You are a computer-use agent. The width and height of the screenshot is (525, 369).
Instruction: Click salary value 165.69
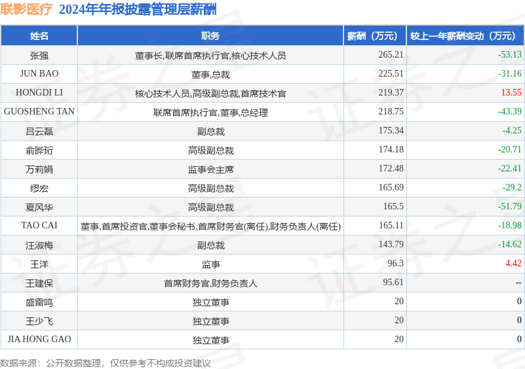click(391, 188)
